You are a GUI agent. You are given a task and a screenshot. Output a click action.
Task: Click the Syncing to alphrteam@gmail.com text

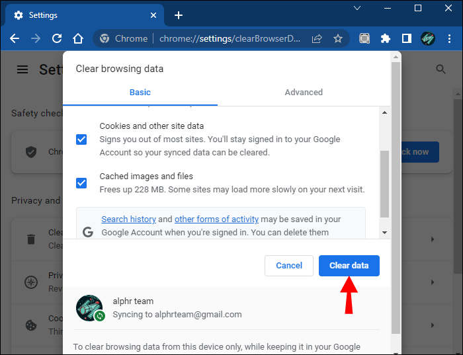[x=177, y=315]
